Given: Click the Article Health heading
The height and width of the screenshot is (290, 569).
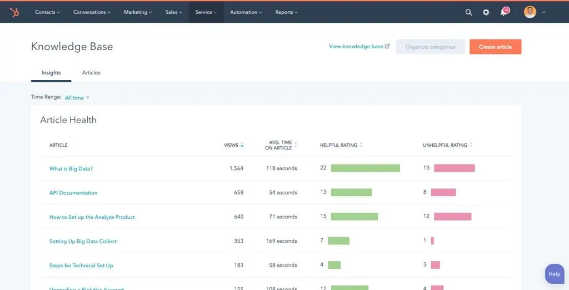Looking at the screenshot, I should (68, 120).
